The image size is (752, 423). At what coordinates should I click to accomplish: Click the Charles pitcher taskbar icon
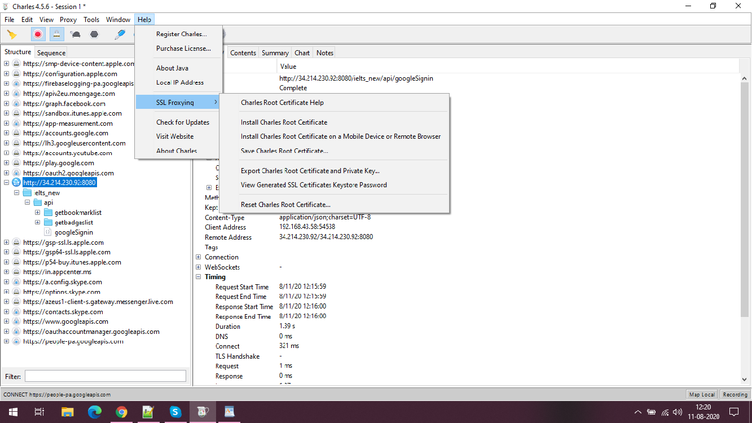click(x=202, y=412)
